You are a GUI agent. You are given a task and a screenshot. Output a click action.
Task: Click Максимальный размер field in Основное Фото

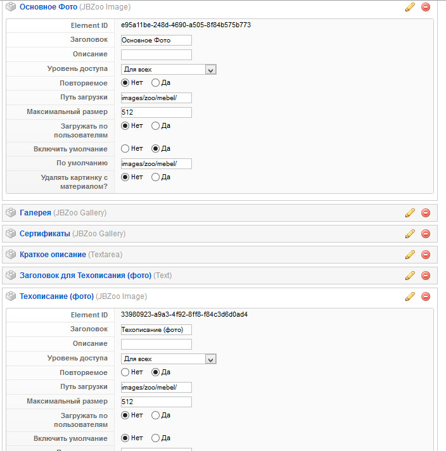(x=156, y=112)
